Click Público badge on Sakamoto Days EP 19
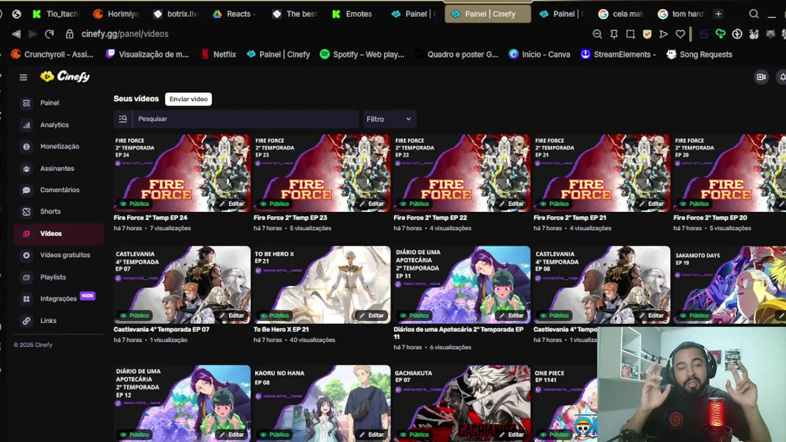Image resolution: width=786 pixels, height=442 pixels. tap(695, 316)
